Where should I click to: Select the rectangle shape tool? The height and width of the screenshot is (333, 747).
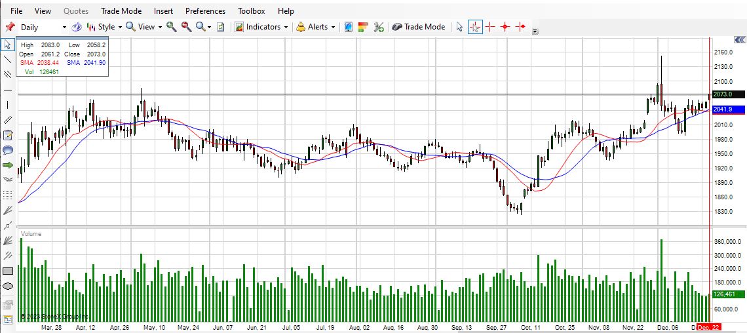coord(8,271)
